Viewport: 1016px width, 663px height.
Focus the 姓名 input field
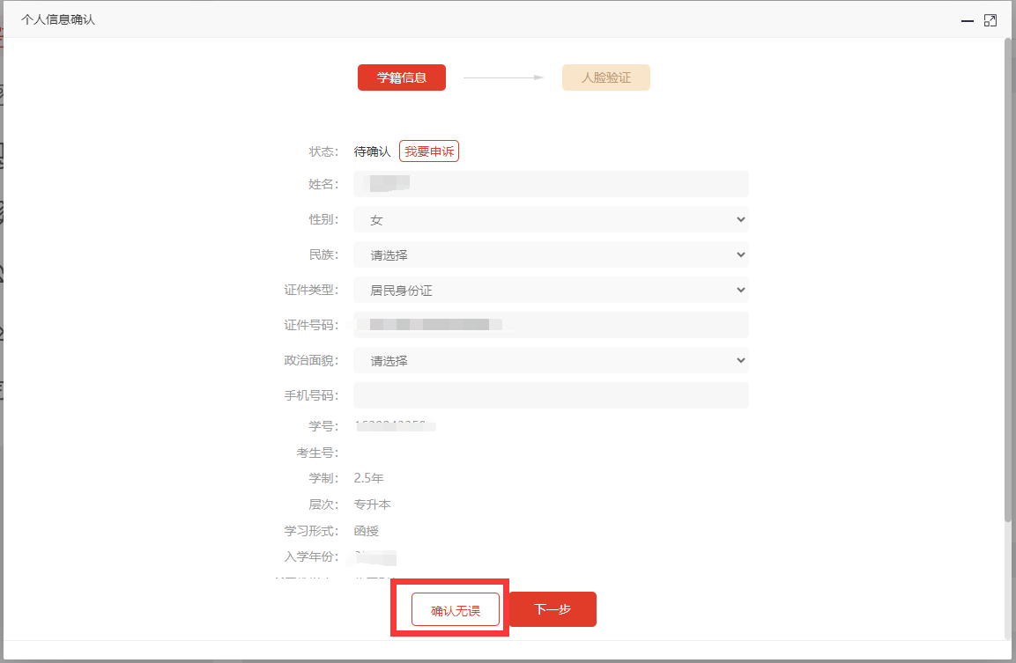tap(551, 184)
